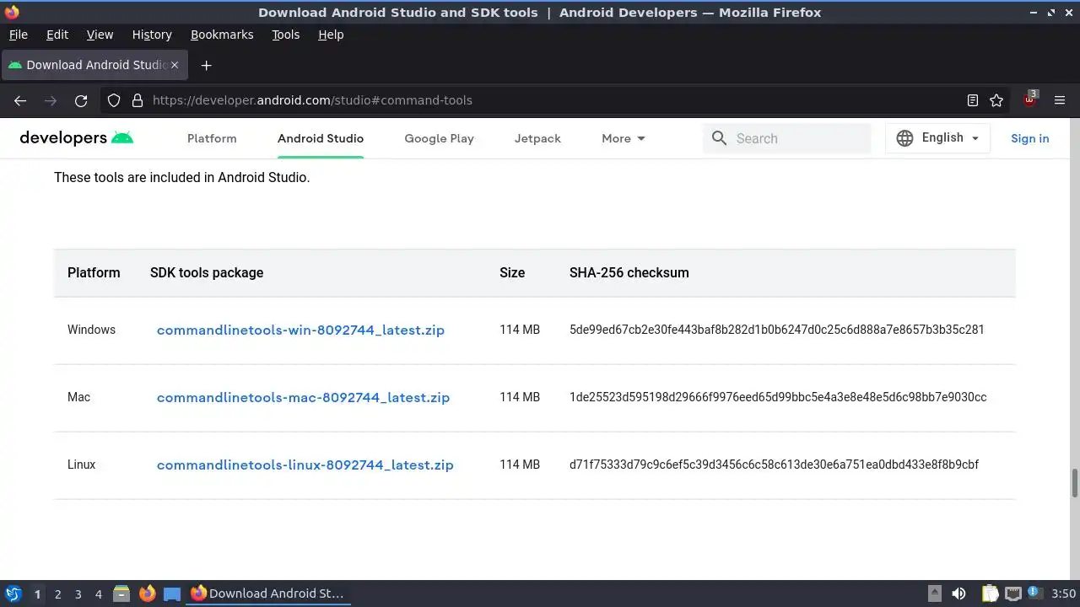Expand the More navigation dropdown
1080x607 pixels.
tap(624, 138)
